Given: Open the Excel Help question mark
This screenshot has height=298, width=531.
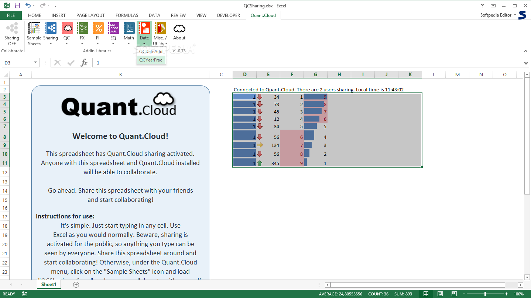Looking at the screenshot, I should 482,6.
